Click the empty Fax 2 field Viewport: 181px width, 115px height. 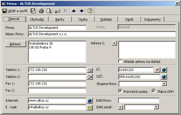(57, 91)
